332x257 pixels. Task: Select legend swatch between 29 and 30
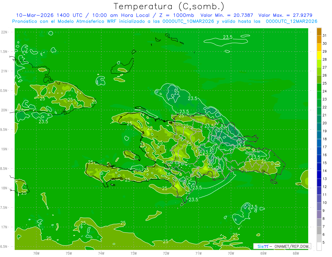319,48
